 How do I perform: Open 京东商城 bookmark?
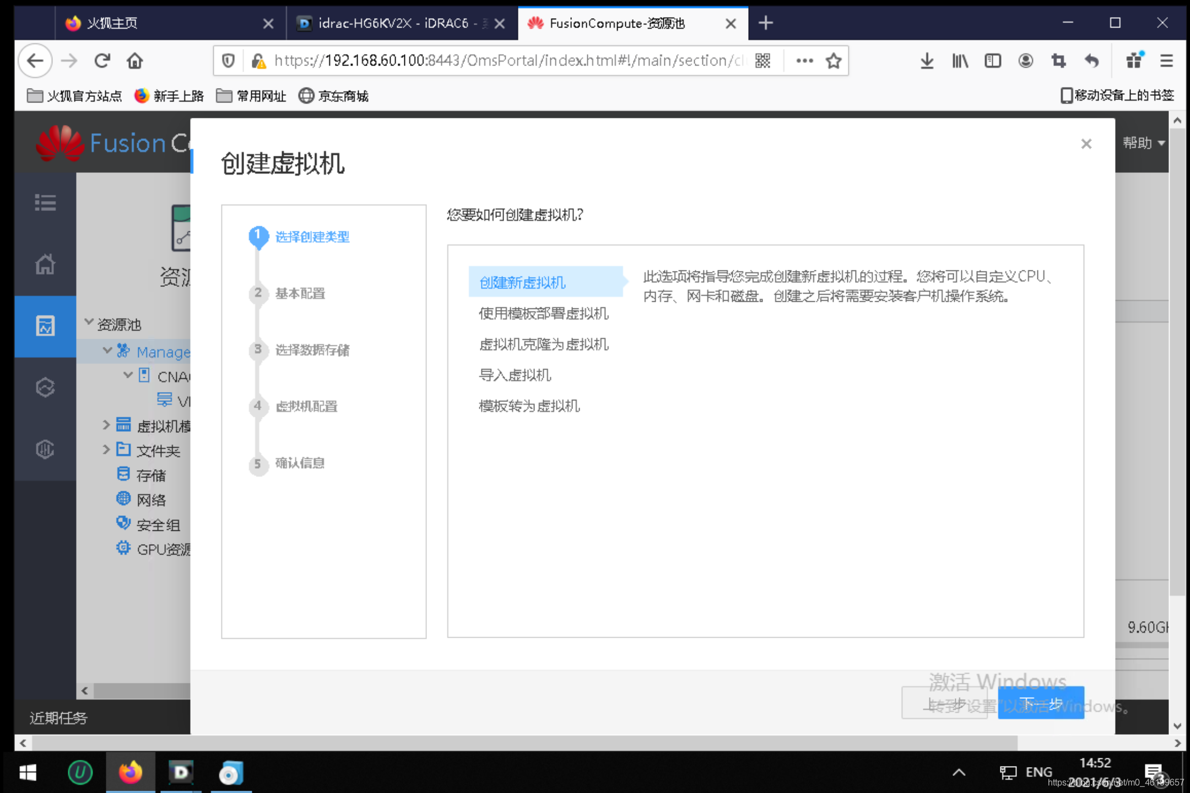coord(334,96)
